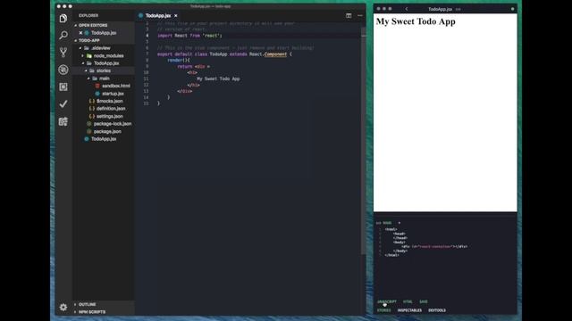Click the editor vertical scrollbar
Image resolution: width=572 pixels, height=321 pixels.
click(363, 142)
